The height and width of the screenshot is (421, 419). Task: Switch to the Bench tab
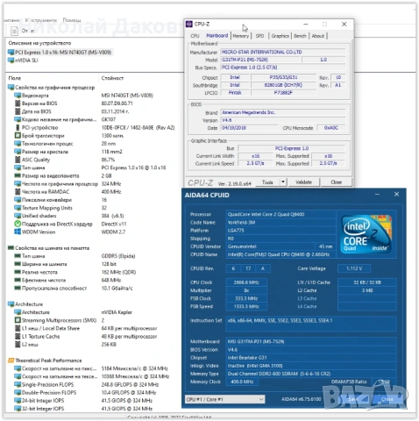click(300, 36)
